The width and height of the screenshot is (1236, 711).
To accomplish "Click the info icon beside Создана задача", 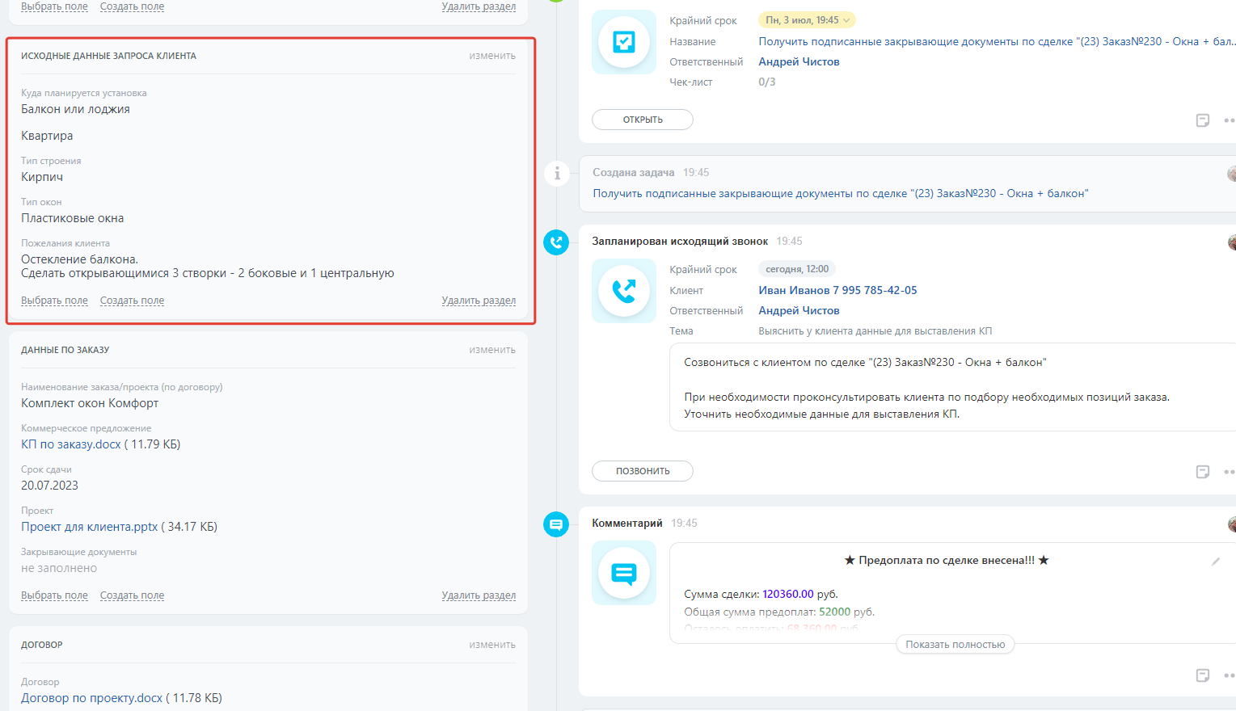I will (557, 174).
